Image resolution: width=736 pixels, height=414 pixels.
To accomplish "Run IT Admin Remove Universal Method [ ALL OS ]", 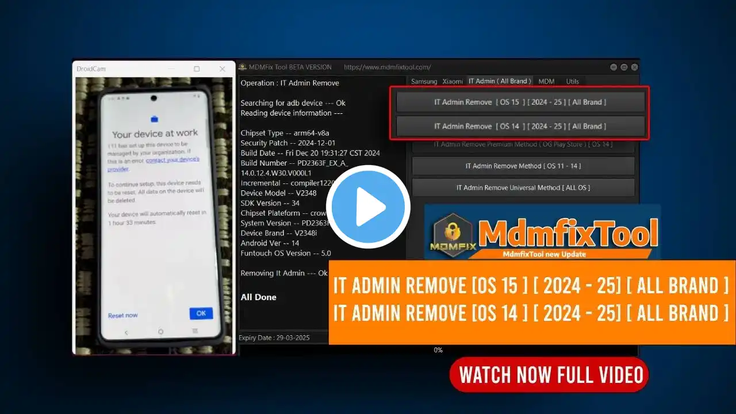I will 523,187.
